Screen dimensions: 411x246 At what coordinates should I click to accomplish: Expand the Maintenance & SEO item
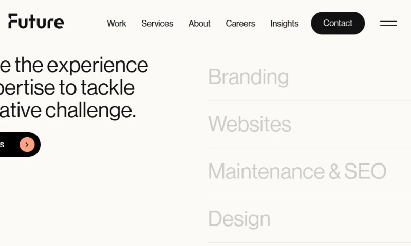tap(297, 171)
